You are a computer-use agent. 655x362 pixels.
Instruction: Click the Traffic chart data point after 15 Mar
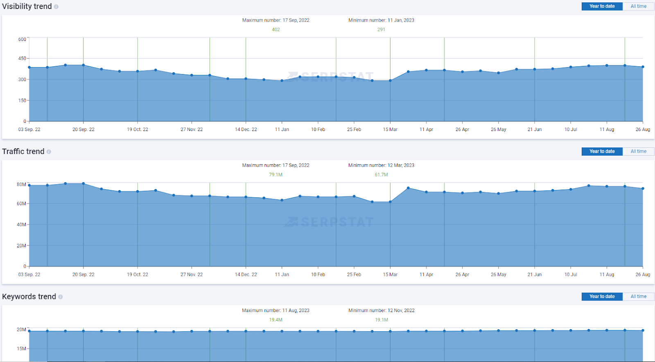click(408, 188)
